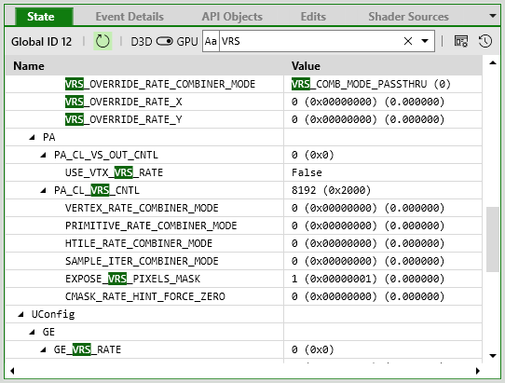Image resolution: width=505 pixels, height=383 pixels.
Task: Toggle the D3D / GPU switch
Action: [165, 41]
